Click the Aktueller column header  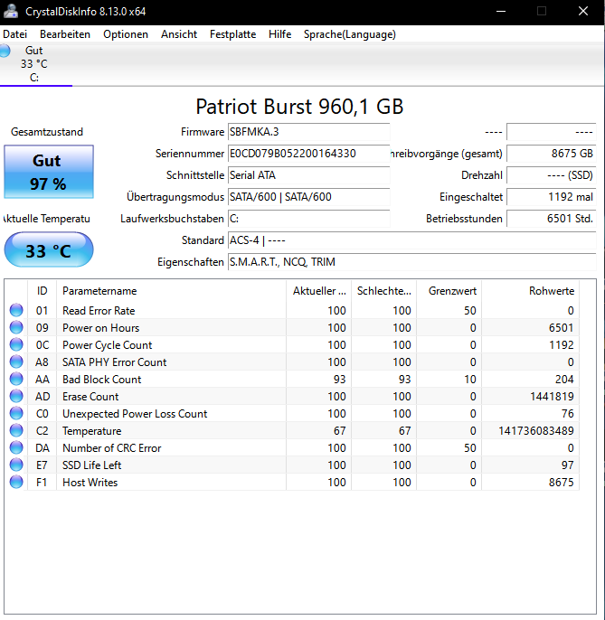click(319, 291)
